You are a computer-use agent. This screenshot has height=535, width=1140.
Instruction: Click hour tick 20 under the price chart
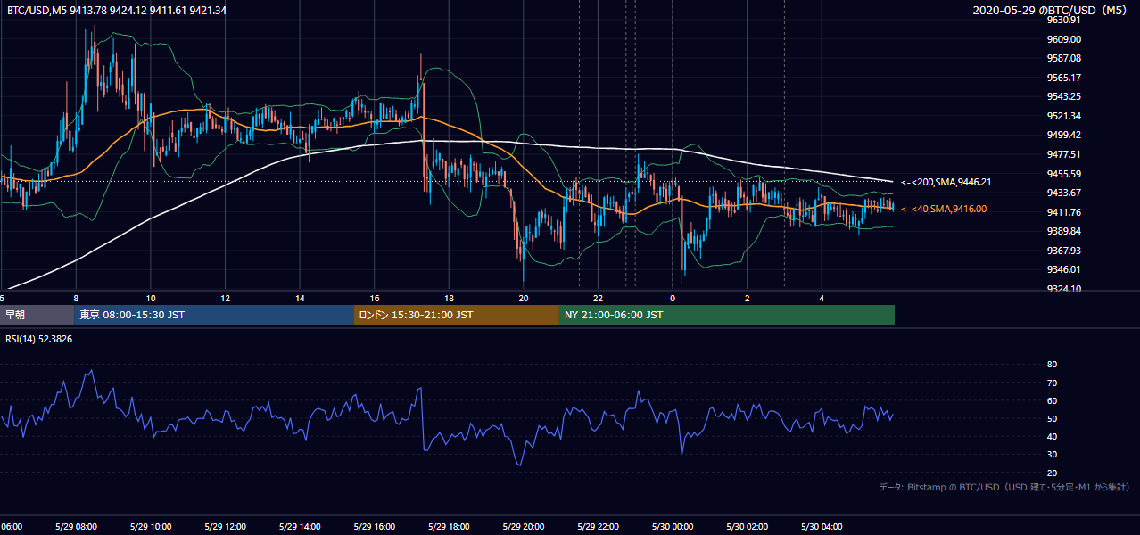(524, 298)
